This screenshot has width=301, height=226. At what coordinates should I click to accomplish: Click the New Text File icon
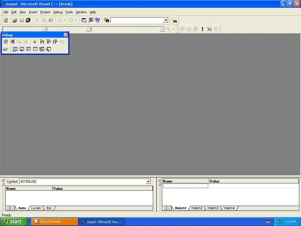click(x=6, y=20)
